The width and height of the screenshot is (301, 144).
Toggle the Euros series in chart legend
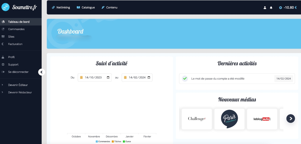point(127,141)
